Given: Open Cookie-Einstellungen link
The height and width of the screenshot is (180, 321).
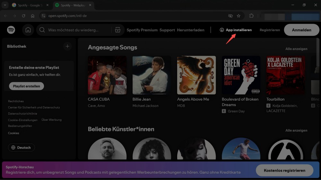Looking at the screenshot, I should tap(23, 120).
